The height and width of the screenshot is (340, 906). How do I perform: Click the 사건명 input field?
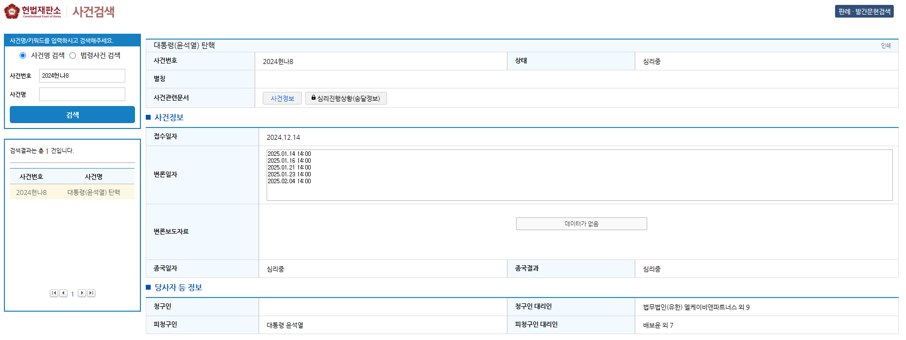[x=82, y=94]
